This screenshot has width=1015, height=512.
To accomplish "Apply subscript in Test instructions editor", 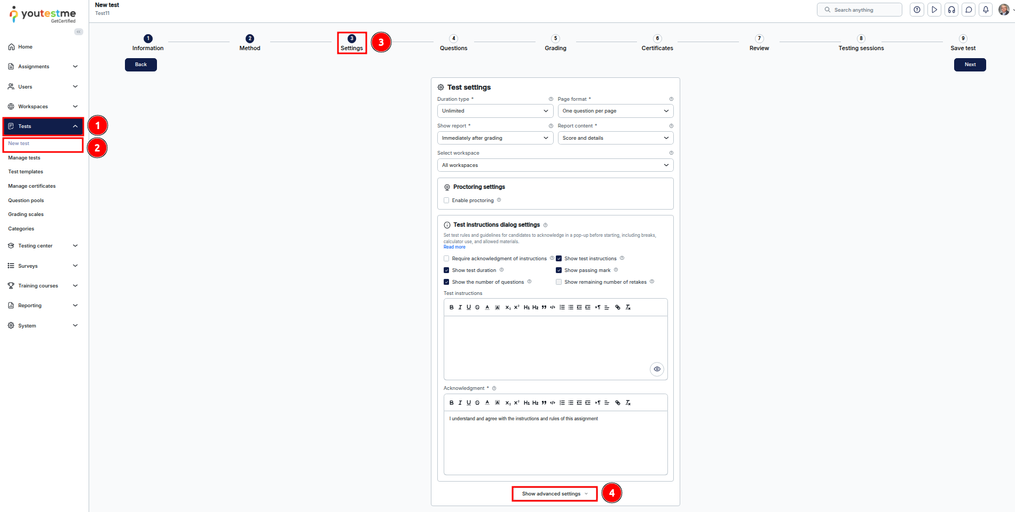I will [508, 307].
